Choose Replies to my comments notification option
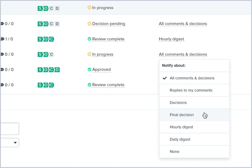 coord(191,90)
